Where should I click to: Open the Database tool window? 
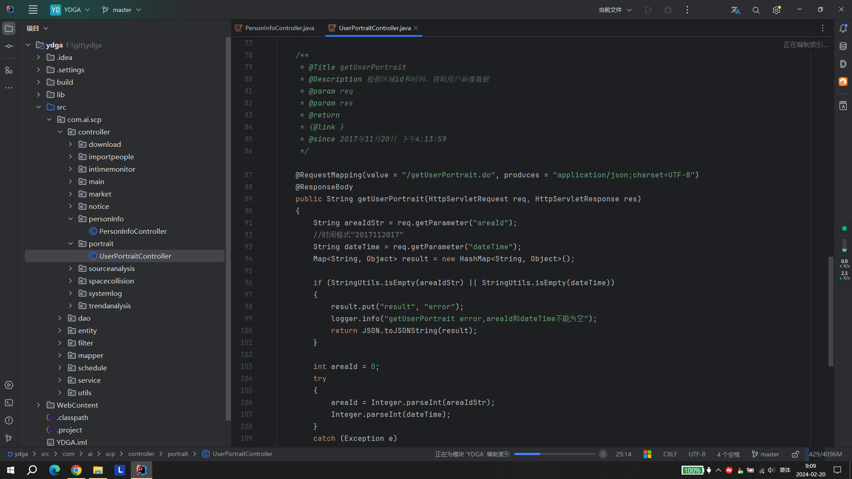click(x=843, y=46)
